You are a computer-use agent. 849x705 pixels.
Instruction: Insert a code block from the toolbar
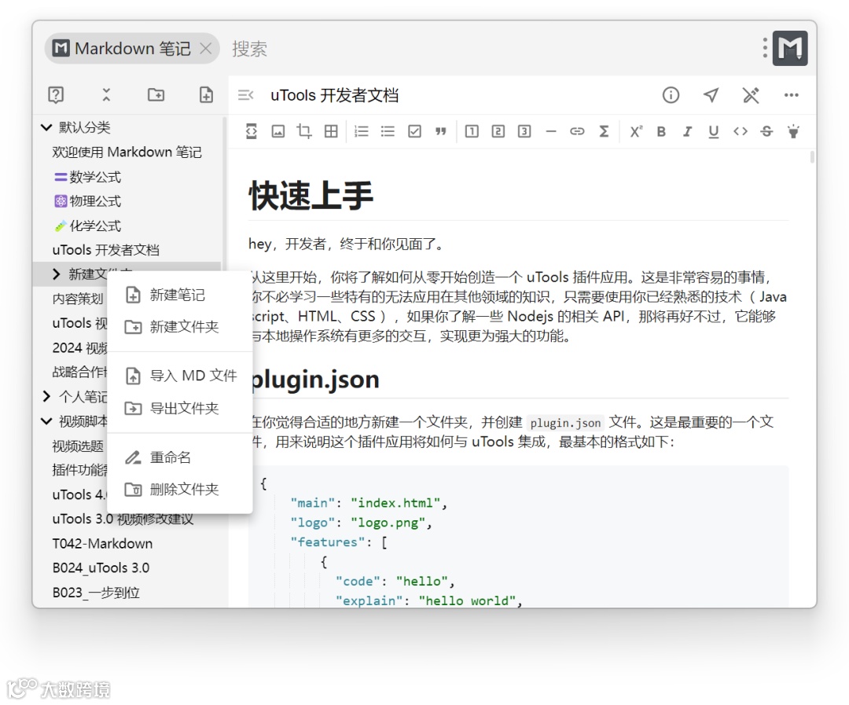[252, 131]
